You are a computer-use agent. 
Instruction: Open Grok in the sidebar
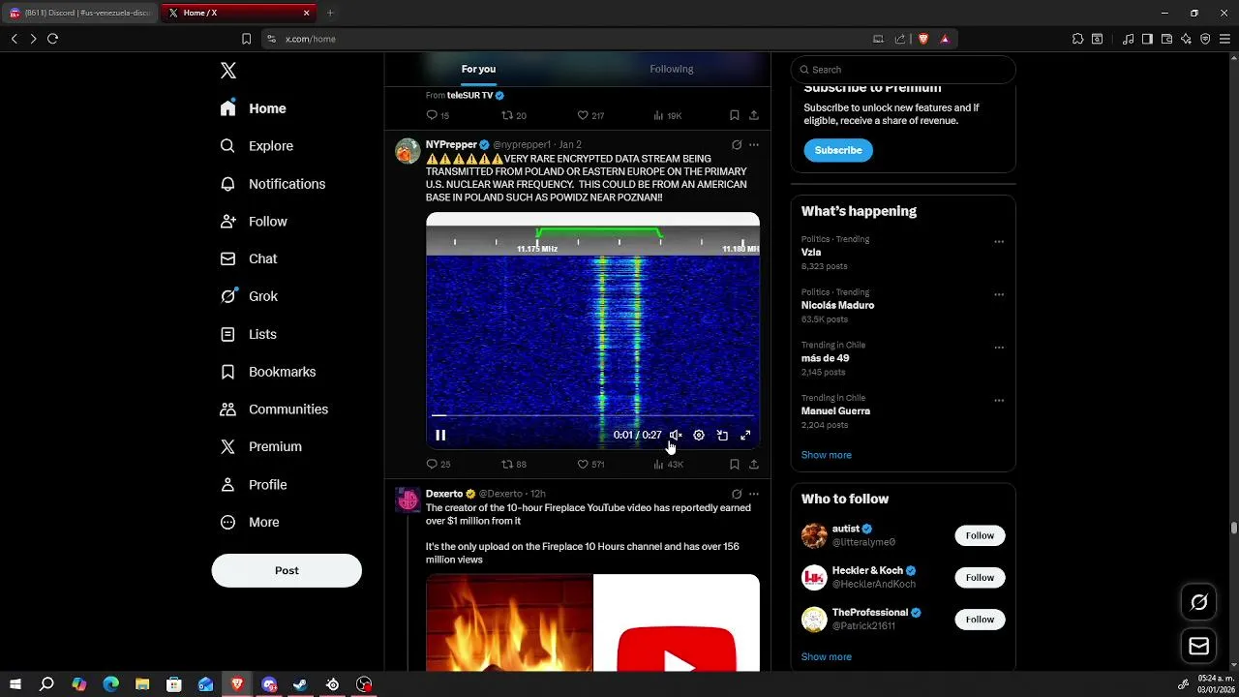pyautogui.click(x=249, y=296)
